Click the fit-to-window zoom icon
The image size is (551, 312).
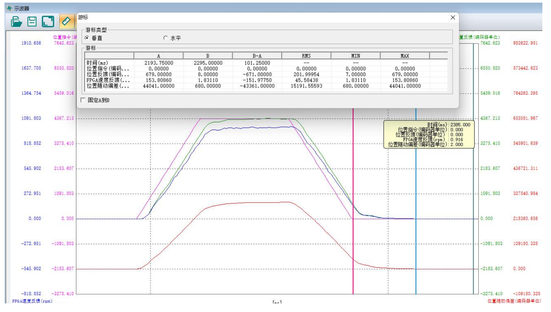pyautogui.click(x=48, y=22)
